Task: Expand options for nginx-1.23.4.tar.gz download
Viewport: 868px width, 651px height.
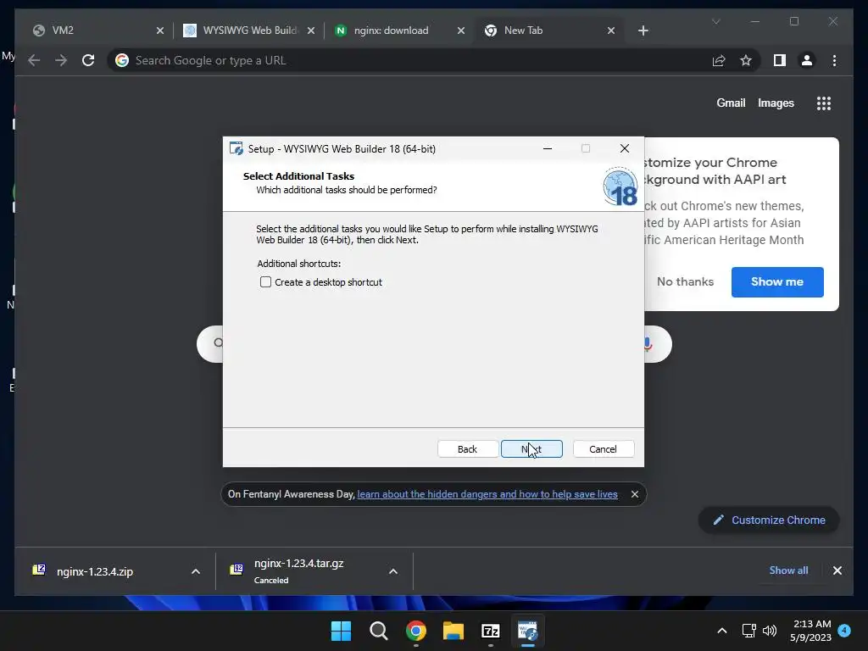Action: (393, 571)
